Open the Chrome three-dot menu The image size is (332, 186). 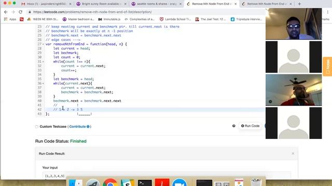point(327,12)
